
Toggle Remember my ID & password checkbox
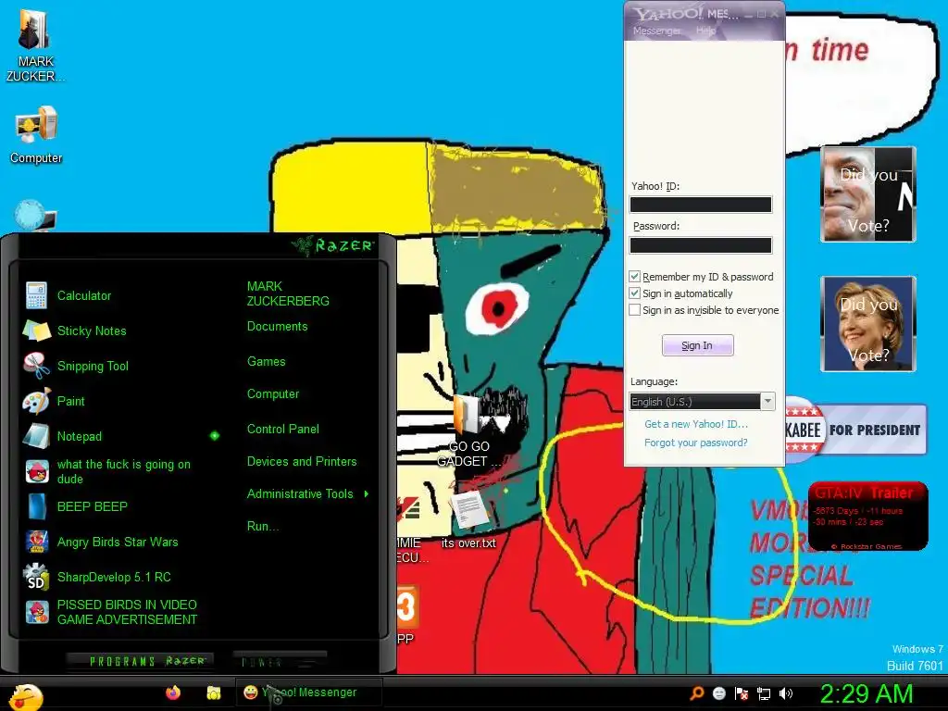(x=634, y=276)
